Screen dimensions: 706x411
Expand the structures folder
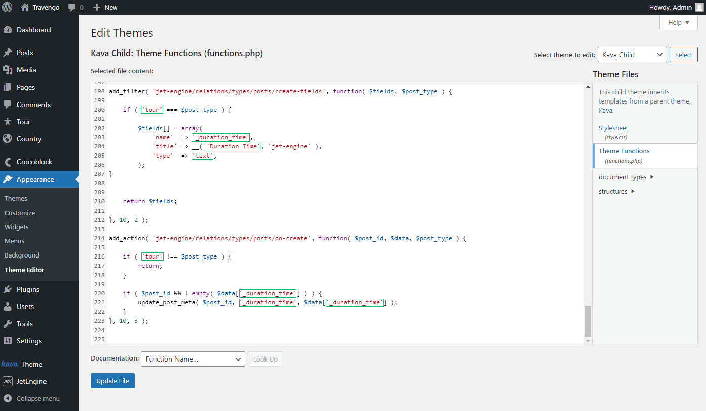pos(616,191)
